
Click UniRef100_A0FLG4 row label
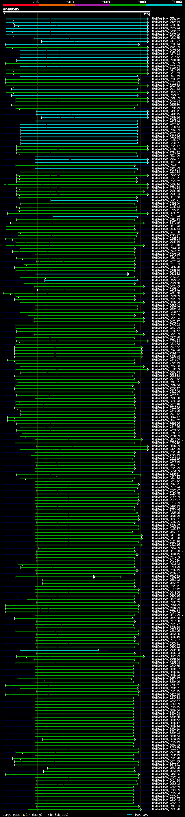(x=166, y=162)
